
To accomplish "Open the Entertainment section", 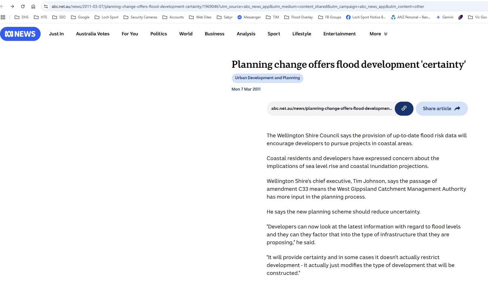I will [340, 34].
